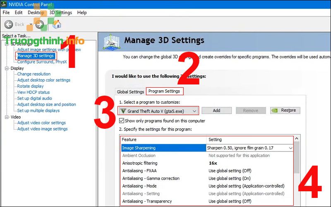The image size is (331, 207).
Task: Open the Back history dropdown arrow
Action: [x=31, y=24]
